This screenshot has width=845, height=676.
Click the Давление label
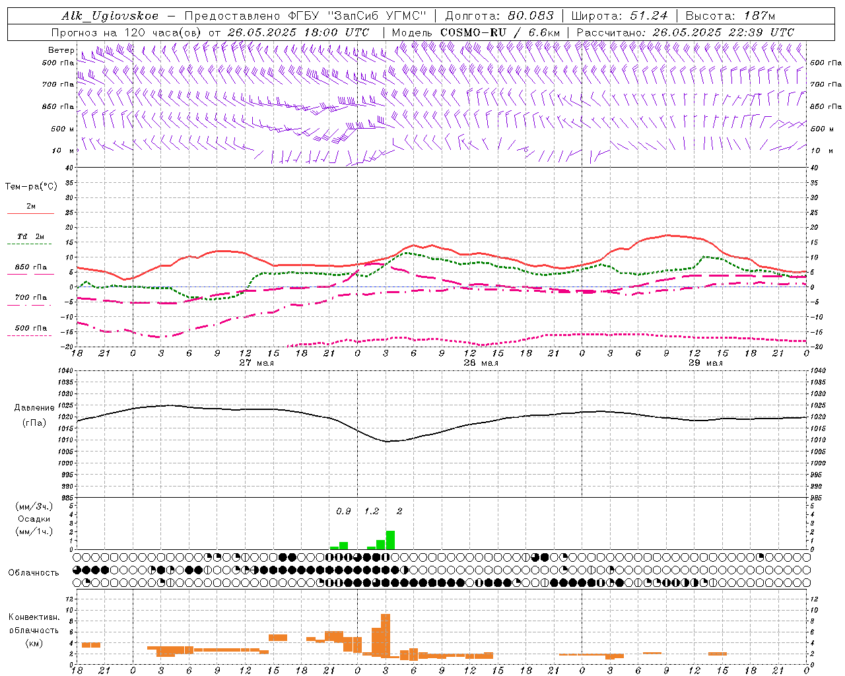34,408
